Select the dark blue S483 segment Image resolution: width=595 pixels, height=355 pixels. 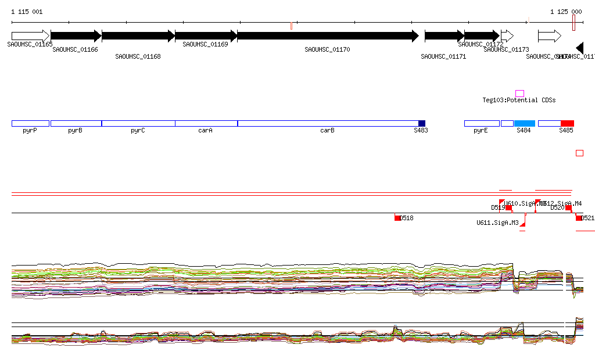[422, 123]
